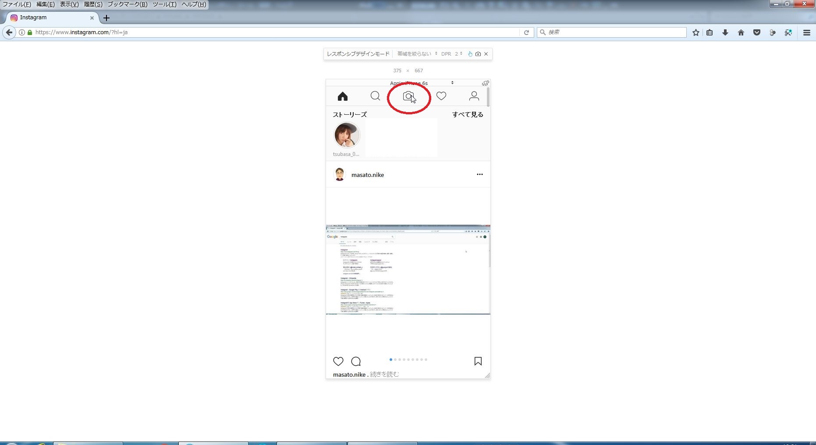The width and height of the screenshot is (816, 445).
Task: Open the 履歴(S) menu
Action: [x=93, y=4]
